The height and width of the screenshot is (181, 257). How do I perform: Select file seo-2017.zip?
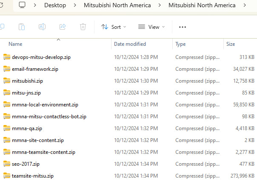[x=26, y=164]
